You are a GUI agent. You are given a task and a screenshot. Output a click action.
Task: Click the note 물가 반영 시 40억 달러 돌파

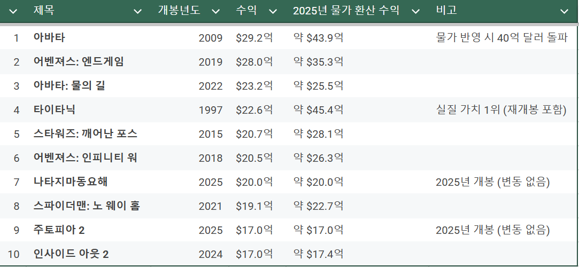click(501, 38)
